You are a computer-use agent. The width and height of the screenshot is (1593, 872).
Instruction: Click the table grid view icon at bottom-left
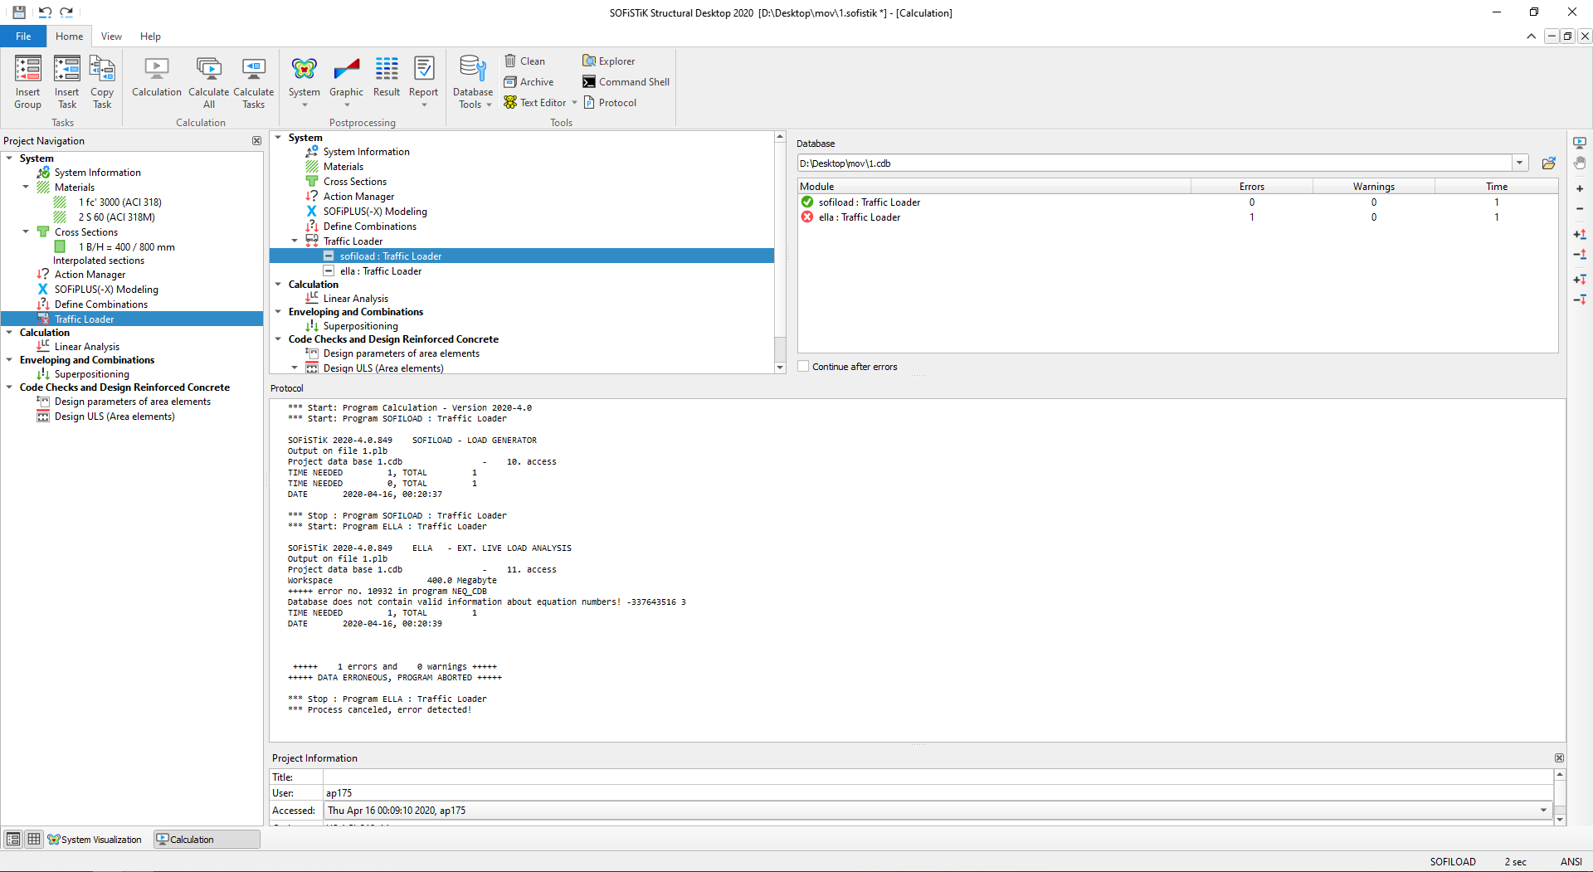(34, 839)
